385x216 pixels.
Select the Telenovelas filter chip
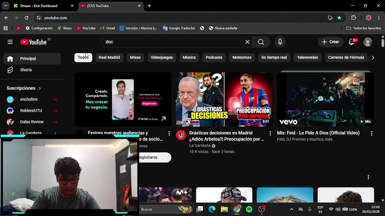[x=307, y=58]
